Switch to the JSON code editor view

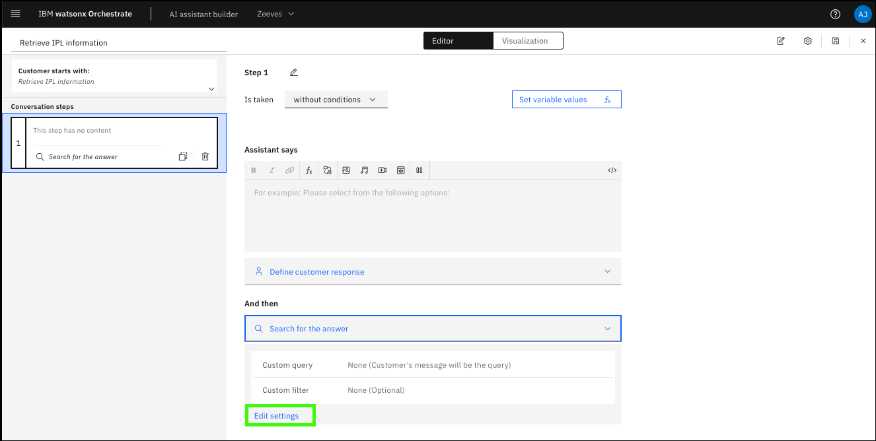pyautogui.click(x=612, y=170)
